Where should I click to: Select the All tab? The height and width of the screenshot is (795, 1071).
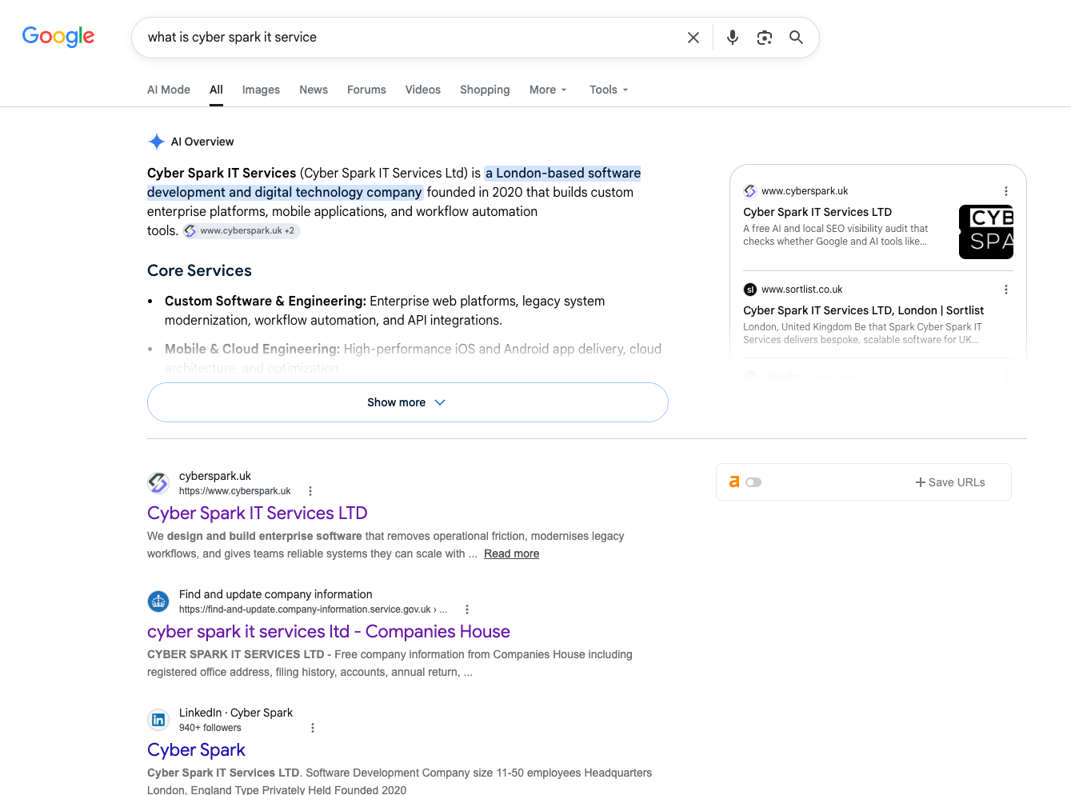216,90
